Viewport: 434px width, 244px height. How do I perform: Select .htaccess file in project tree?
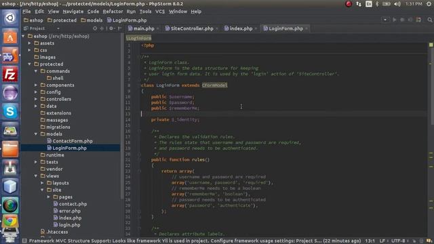point(54,232)
